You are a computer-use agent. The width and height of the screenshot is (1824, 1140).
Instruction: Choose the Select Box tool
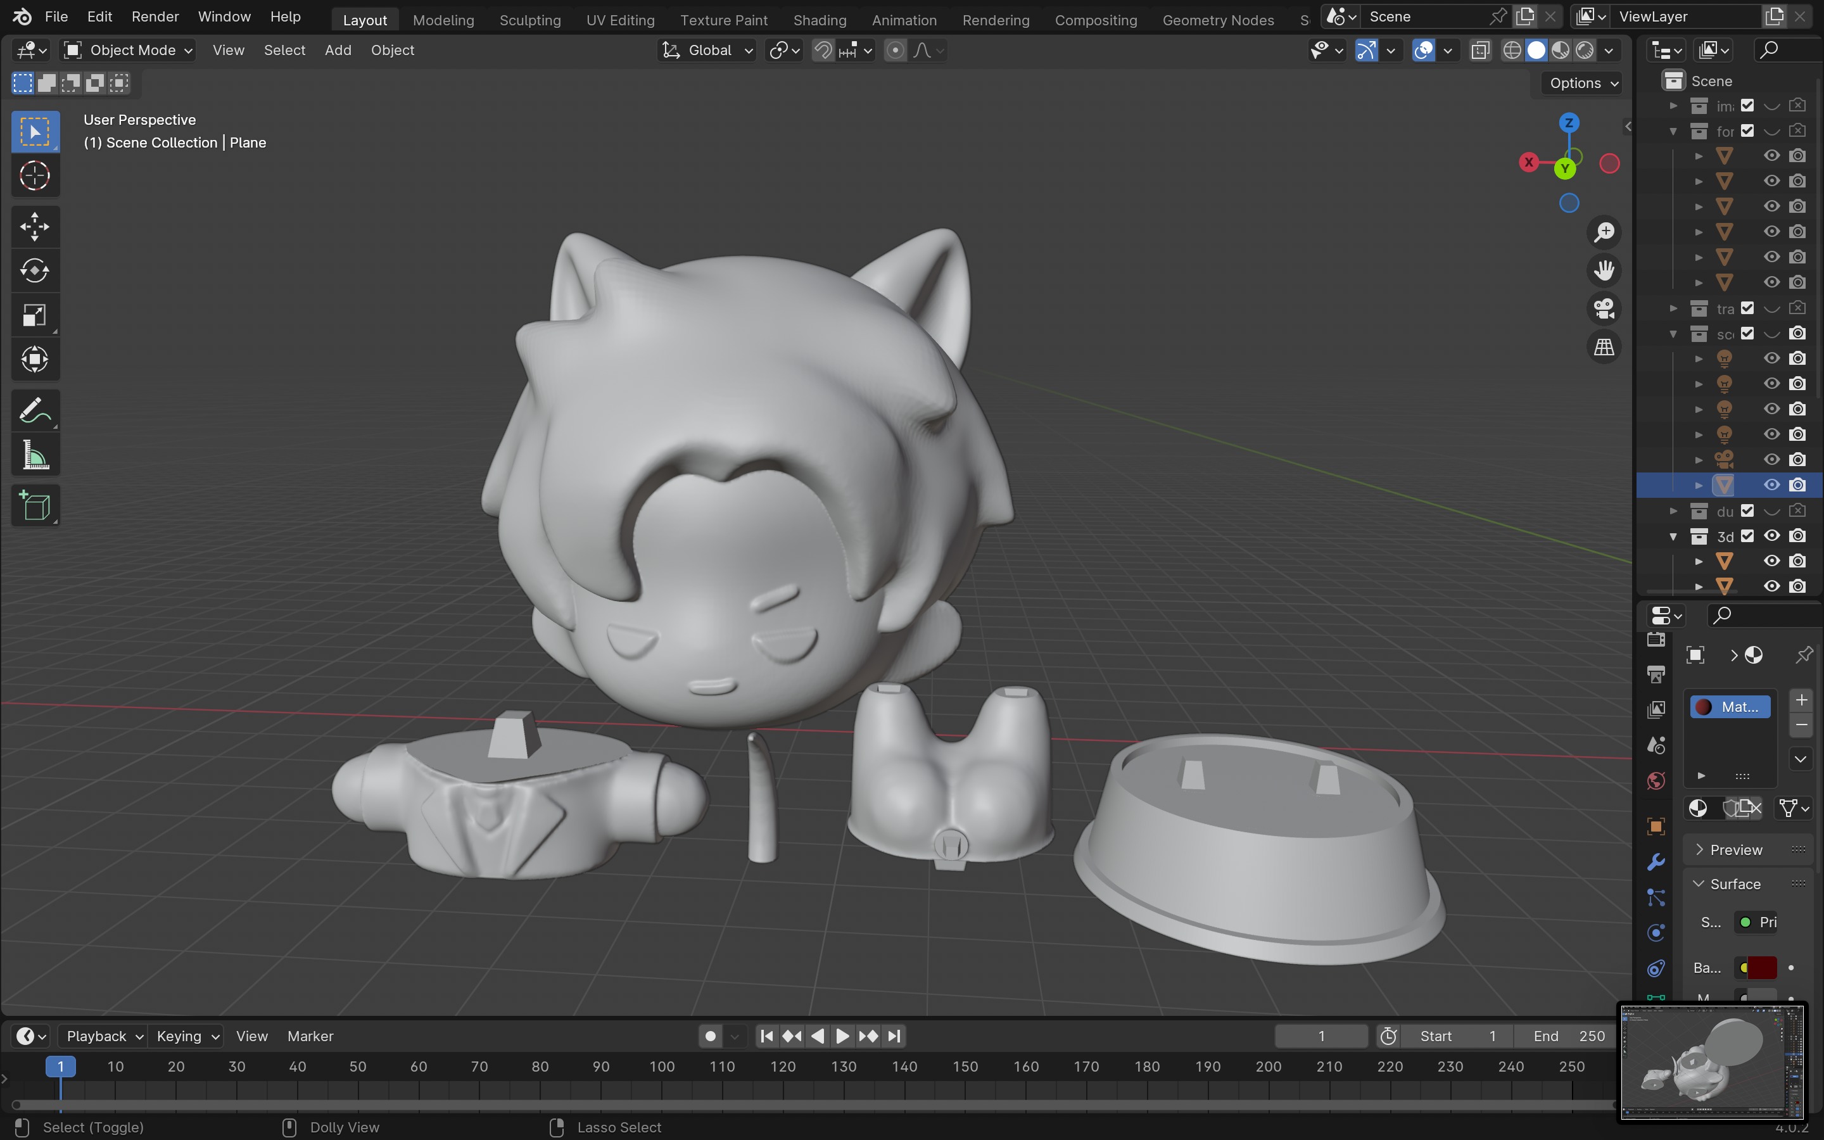[x=35, y=132]
